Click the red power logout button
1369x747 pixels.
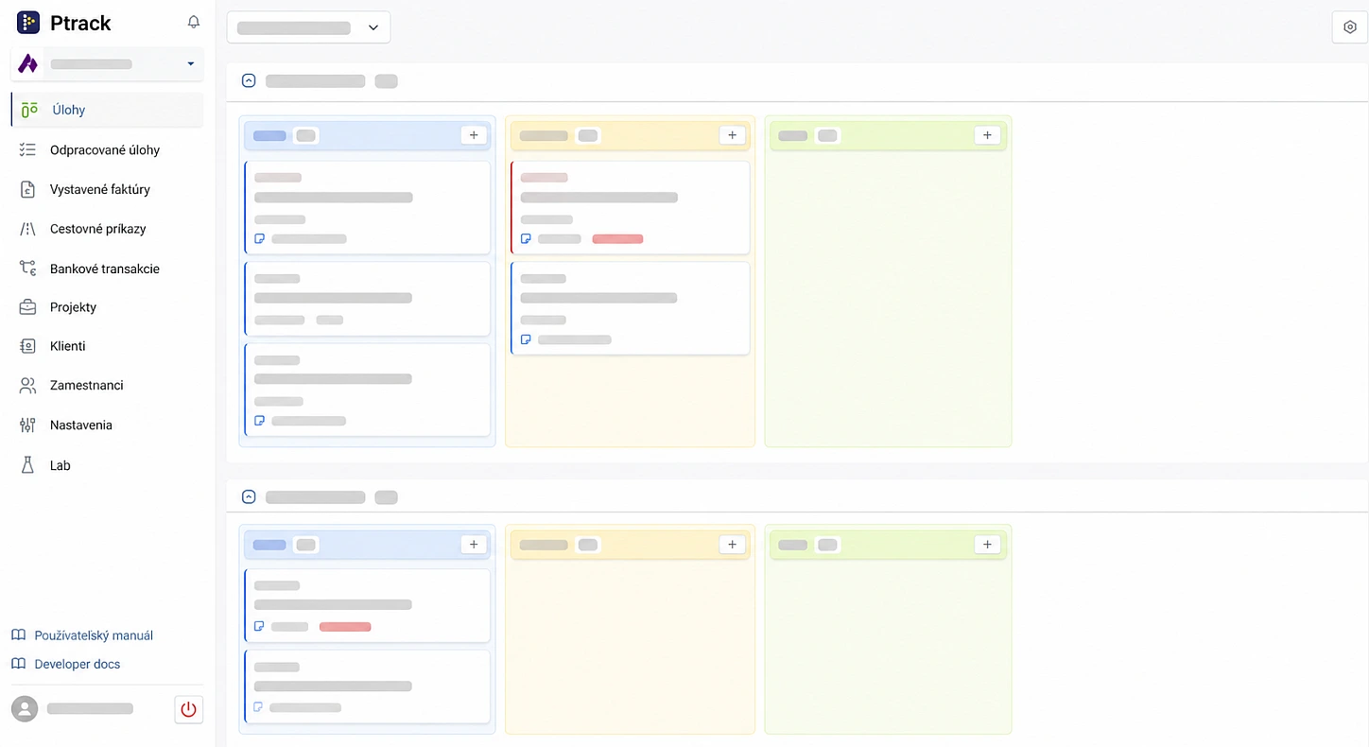[x=189, y=709]
